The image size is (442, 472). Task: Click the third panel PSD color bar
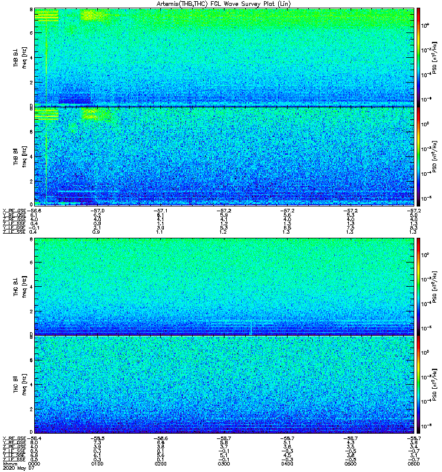418,286
